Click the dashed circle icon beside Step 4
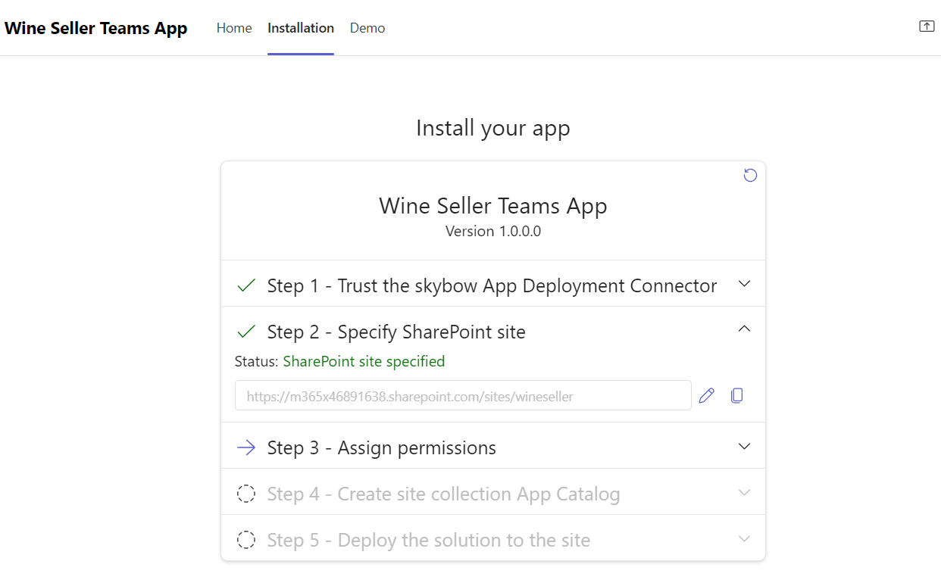941x583 pixels. coord(246,494)
